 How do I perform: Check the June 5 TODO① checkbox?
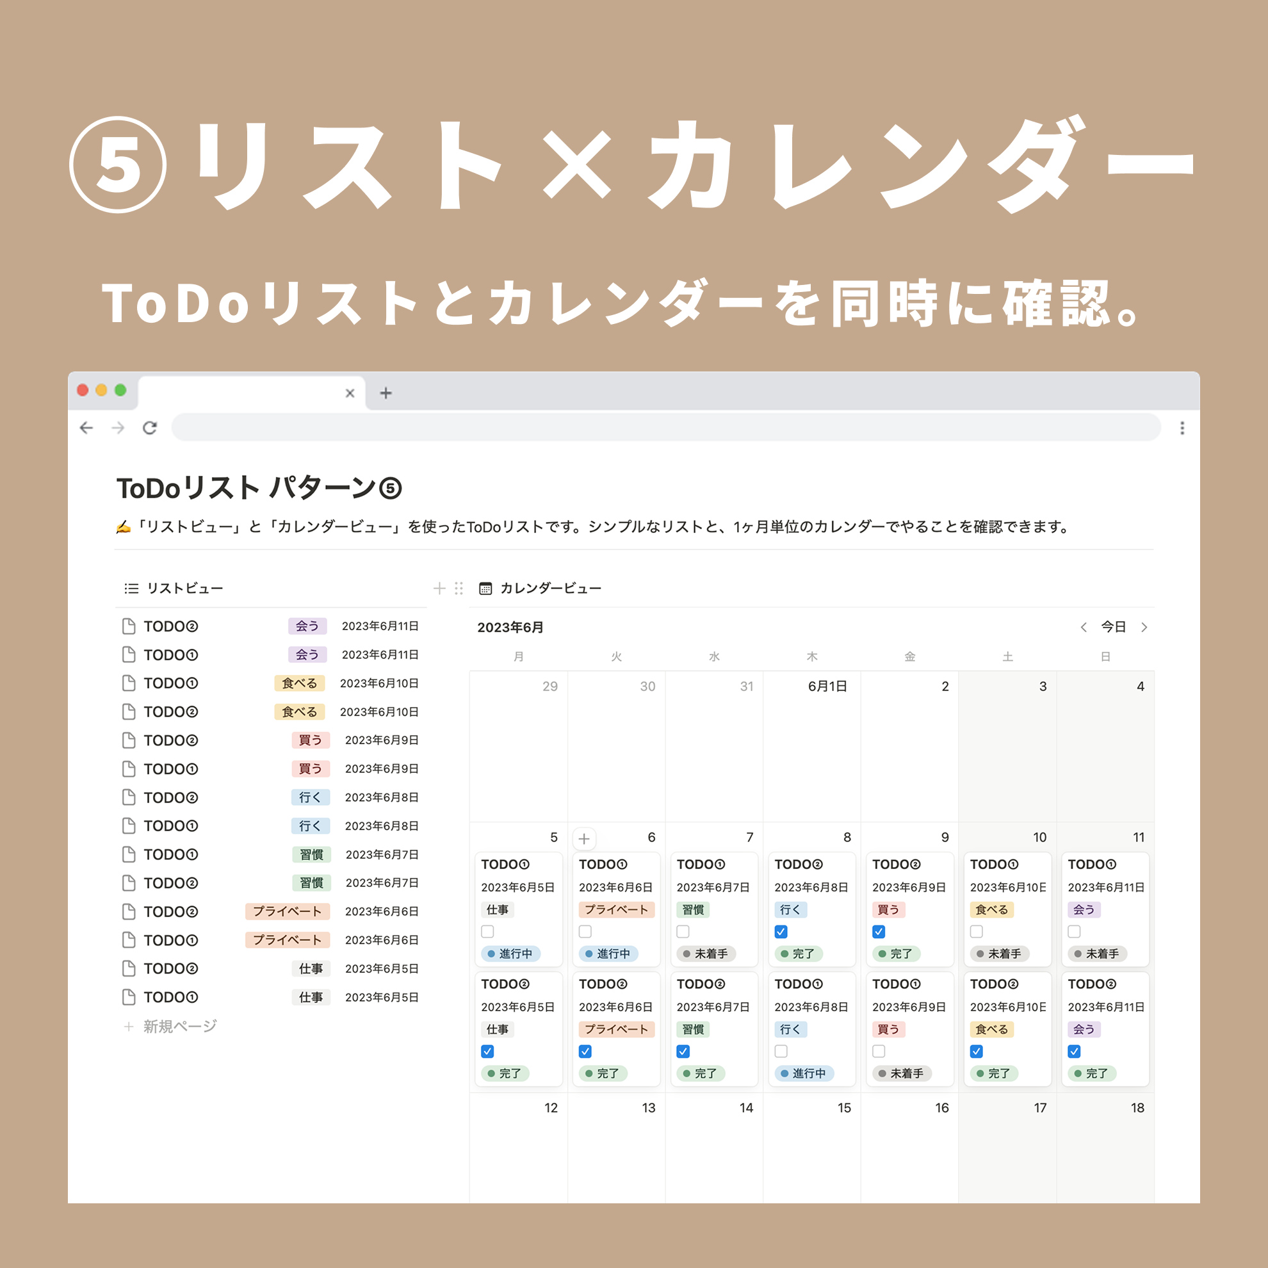[x=487, y=931]
